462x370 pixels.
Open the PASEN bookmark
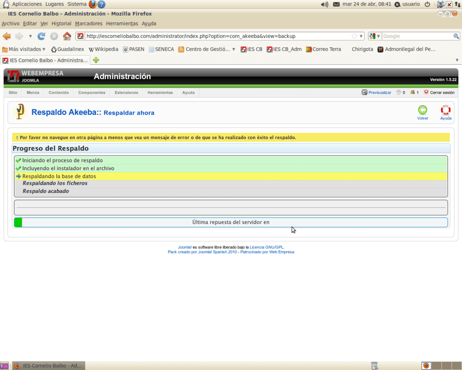(x=134, y=49)
